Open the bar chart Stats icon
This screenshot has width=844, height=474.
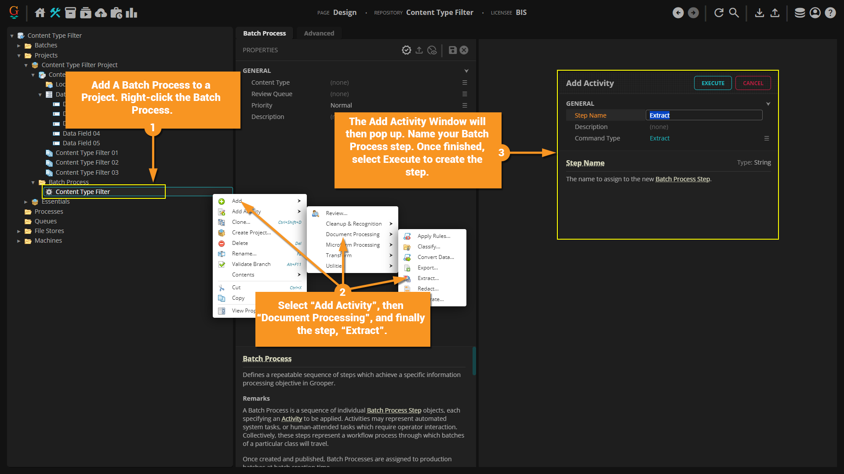click(x=131, y=13)
